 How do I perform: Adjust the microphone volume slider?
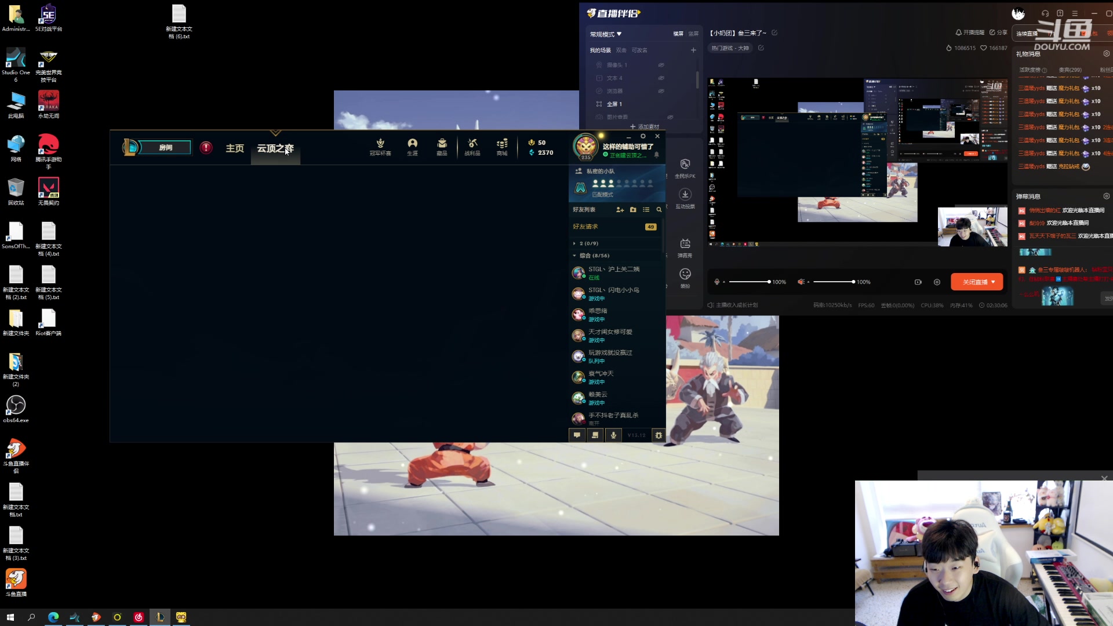(749, 282)
